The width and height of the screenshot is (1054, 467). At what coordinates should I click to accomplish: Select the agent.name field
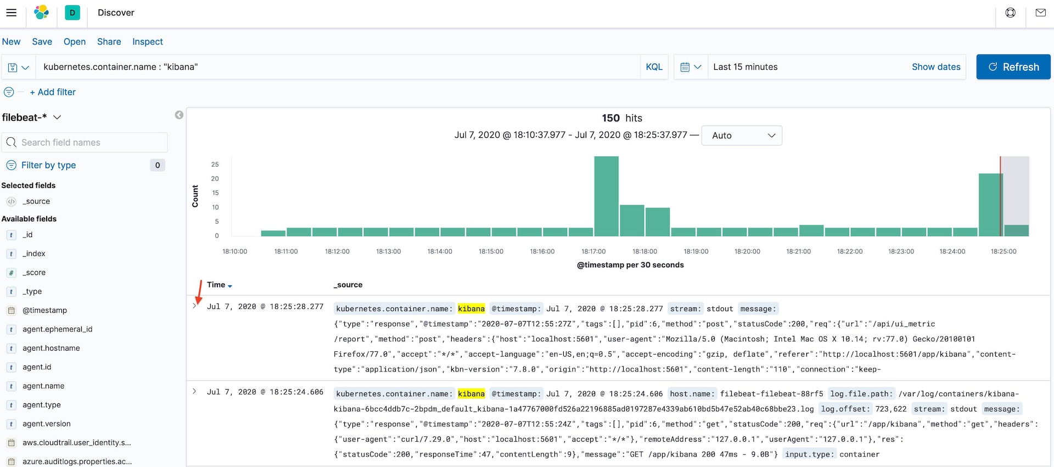click(43, 386)
